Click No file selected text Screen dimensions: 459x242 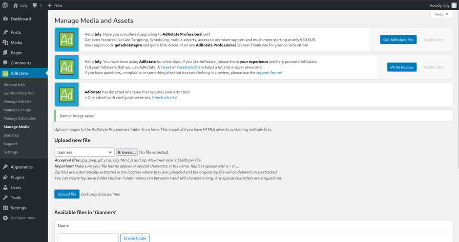click(154, 152)
